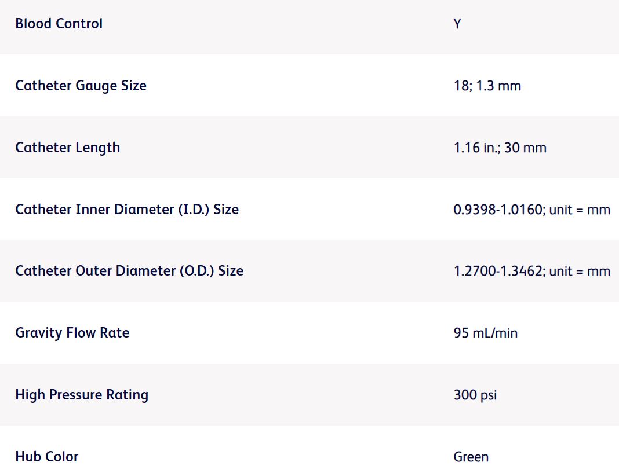This screenshot has height=473, width=619.
Task: Click the High Pressure Rating label
Action: tap(82, 395)
